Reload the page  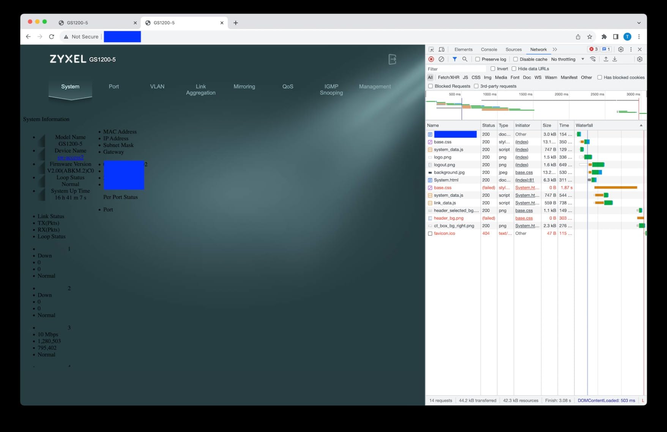pyautogui.click(x=52, y=37)
